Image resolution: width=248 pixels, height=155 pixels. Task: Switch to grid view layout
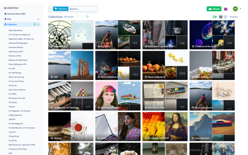pyautogui.click(x=220, y=17)
